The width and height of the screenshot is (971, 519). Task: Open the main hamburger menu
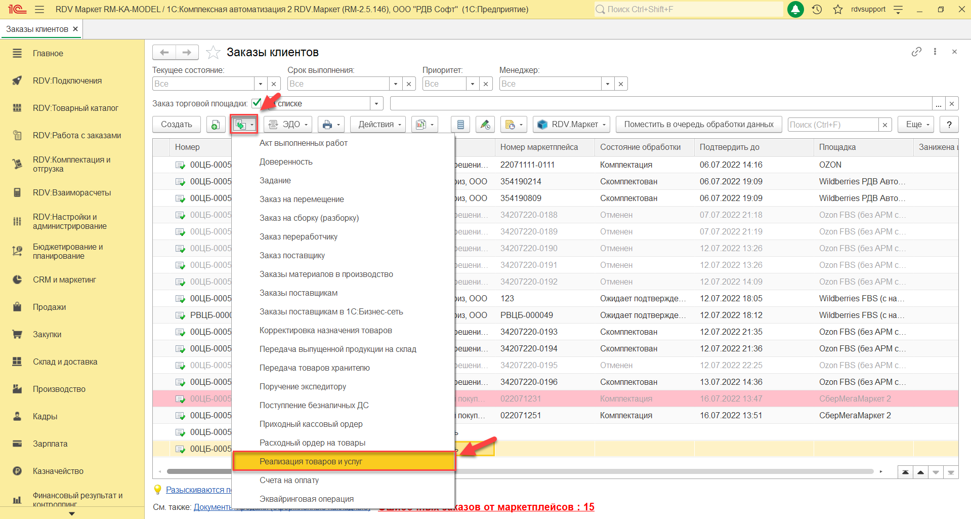tap(39, 10)
